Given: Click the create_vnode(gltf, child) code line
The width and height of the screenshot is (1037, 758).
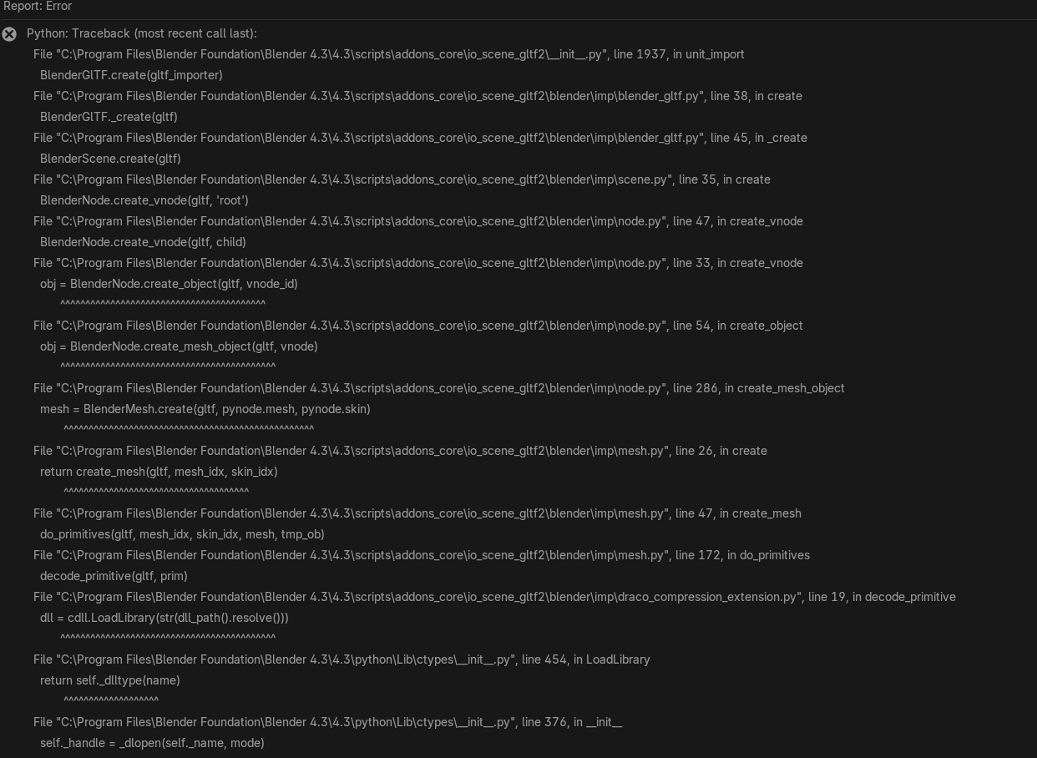Looking at the screenshot, I should (x=143, y=242).
